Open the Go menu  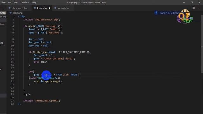pos(10,3)
